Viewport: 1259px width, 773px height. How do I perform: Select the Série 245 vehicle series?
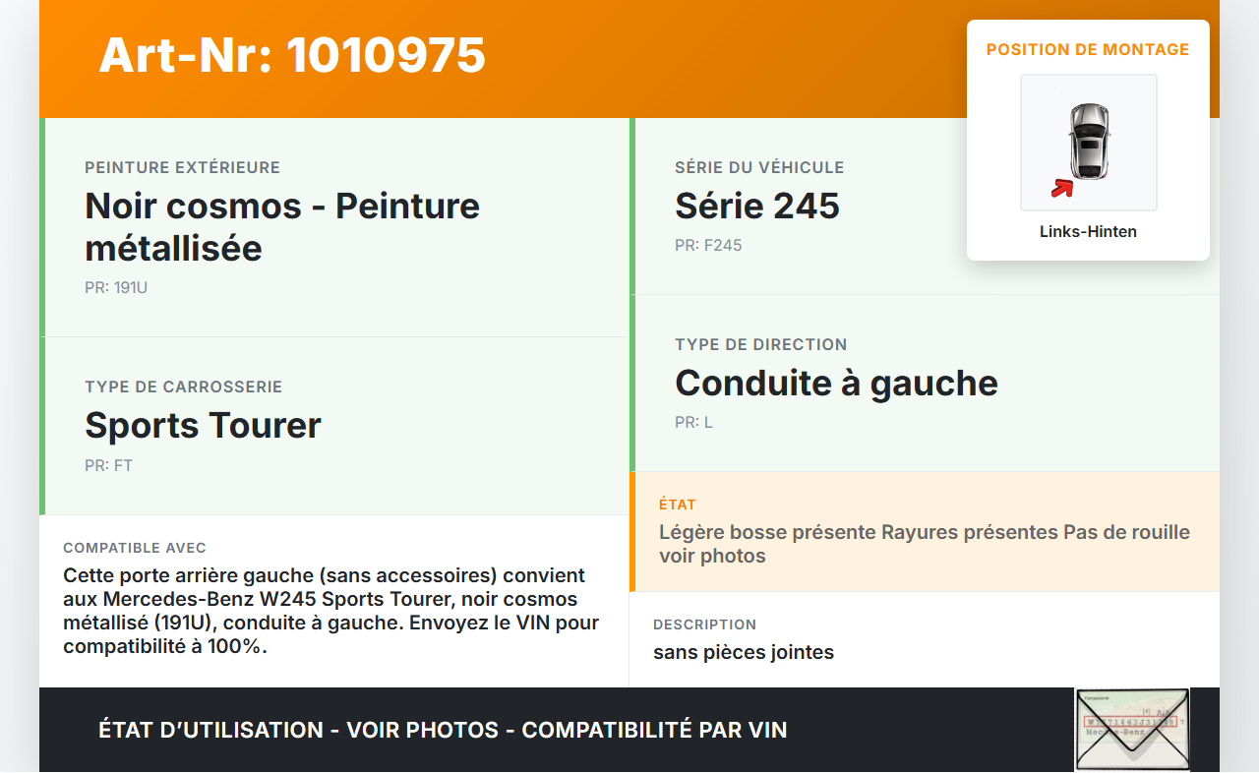point(756,206)
